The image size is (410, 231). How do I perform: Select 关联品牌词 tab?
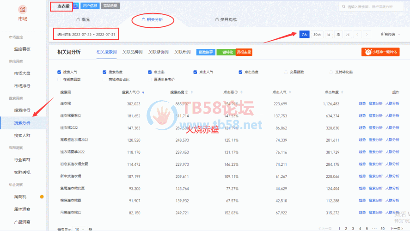click(x=132, y=52)
